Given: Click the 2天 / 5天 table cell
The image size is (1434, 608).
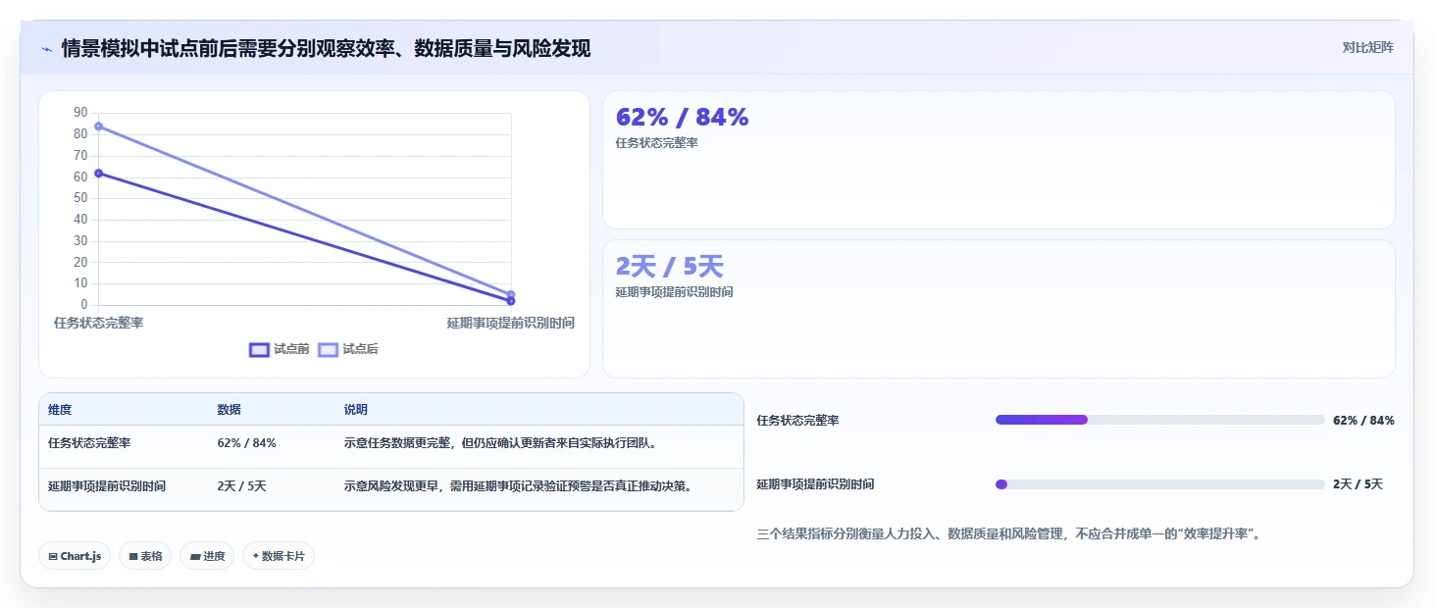Looking at the screenshot, I should click(x=241, y=486).
